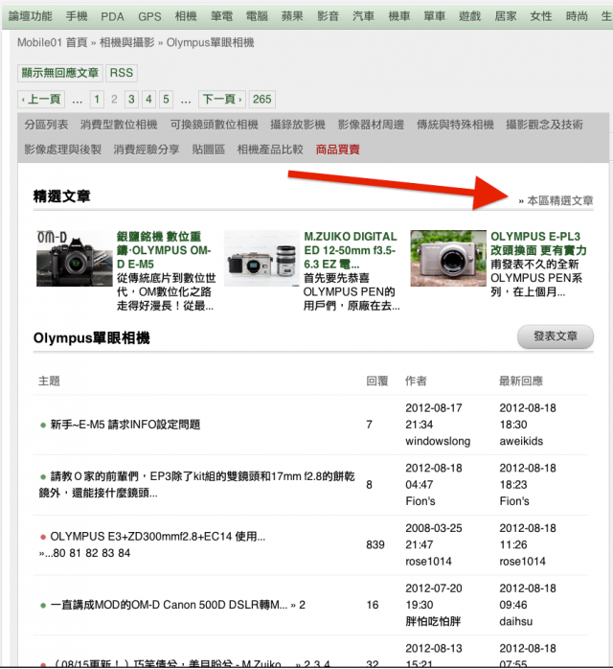Open article 銀鹽銘機 數位重鑄 OLYMPUS OM-D E-M5
The image size is (613, 669).
[164, 250]
